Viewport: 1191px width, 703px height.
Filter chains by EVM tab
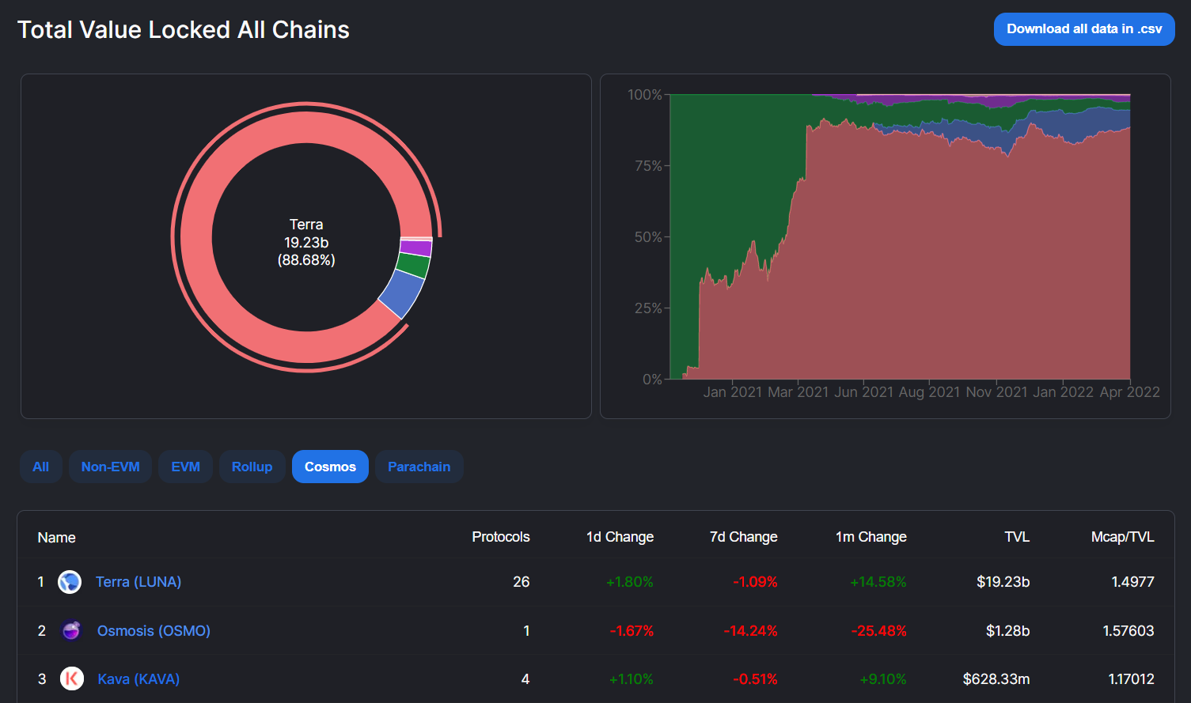[x=185, y=467]
